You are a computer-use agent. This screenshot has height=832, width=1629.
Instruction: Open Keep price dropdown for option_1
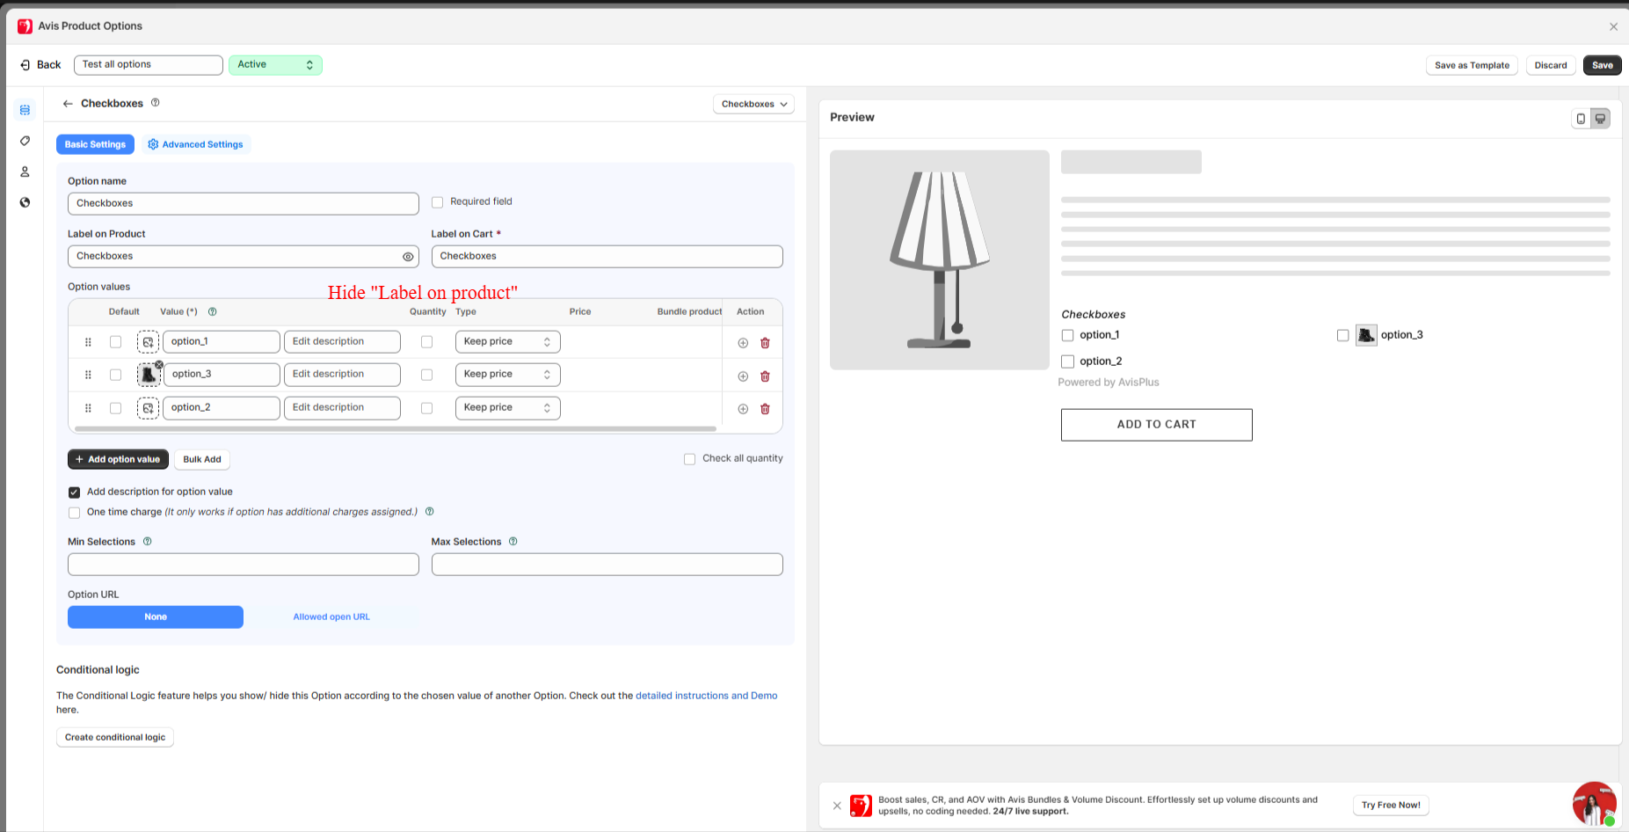[507, 342]
